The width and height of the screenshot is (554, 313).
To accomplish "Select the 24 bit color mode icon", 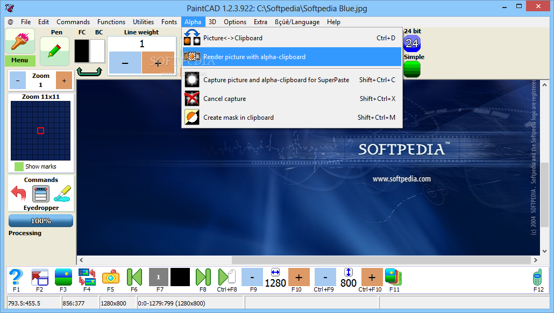I will [x=411, y=43].
